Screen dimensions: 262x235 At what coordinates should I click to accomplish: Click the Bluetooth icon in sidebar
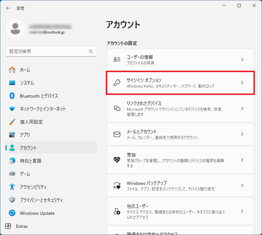click(12, 96)
